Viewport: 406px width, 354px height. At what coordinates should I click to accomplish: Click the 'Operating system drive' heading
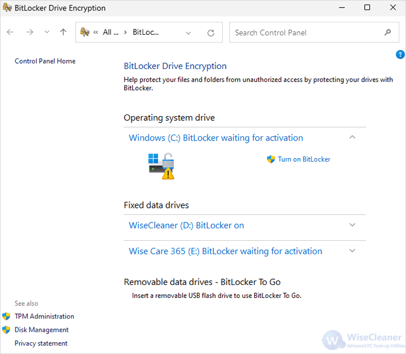pos(169,117)
